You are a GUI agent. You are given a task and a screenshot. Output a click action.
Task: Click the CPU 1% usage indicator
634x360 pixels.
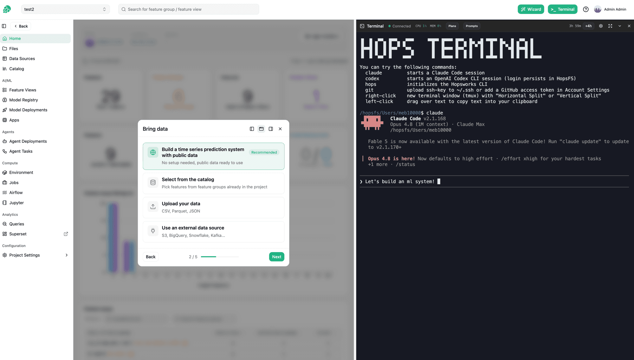(421, 26)
